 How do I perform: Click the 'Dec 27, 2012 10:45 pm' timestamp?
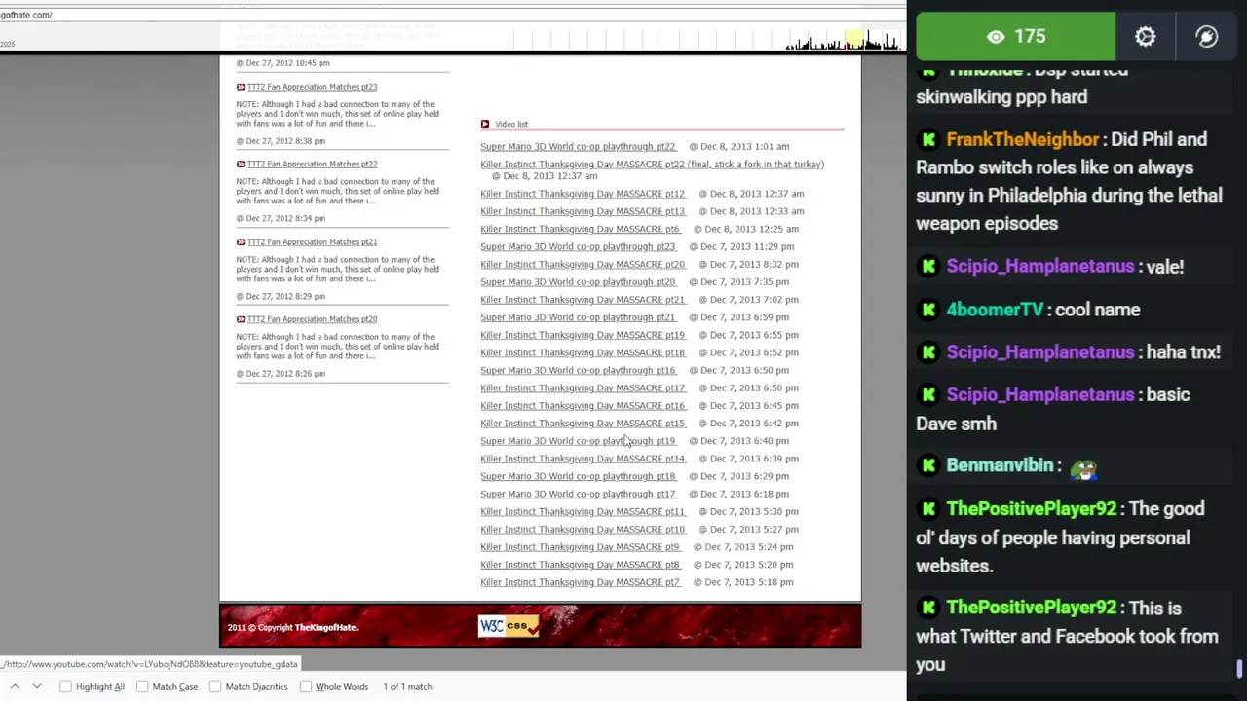pyautogui.click(x=283, y=63)
